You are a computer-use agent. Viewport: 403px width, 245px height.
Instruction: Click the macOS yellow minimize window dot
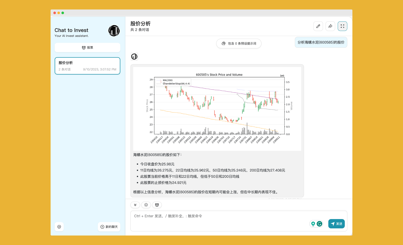pyautogui.click(x=59, y=13)
